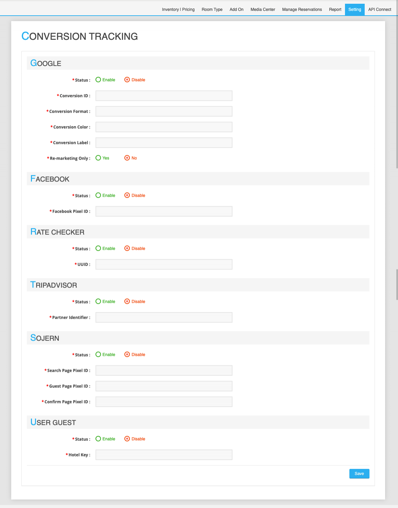This screenshot has width=398, height=508.
Task: Focus the Conversion Color text field
Action: tap(164, 127)
